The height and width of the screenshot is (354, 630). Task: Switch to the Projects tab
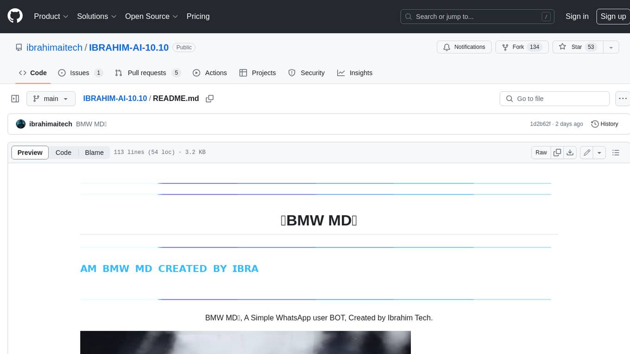click(258, 73)
